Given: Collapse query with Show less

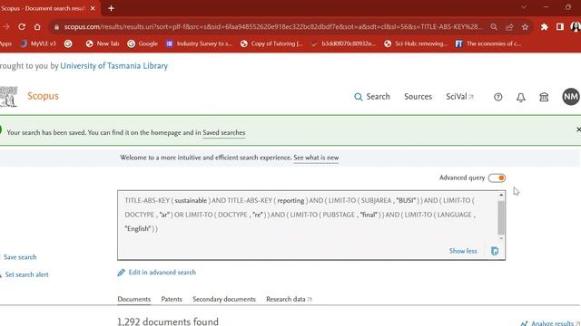Looking at the screenshot, I should click(x=463, y=251).
